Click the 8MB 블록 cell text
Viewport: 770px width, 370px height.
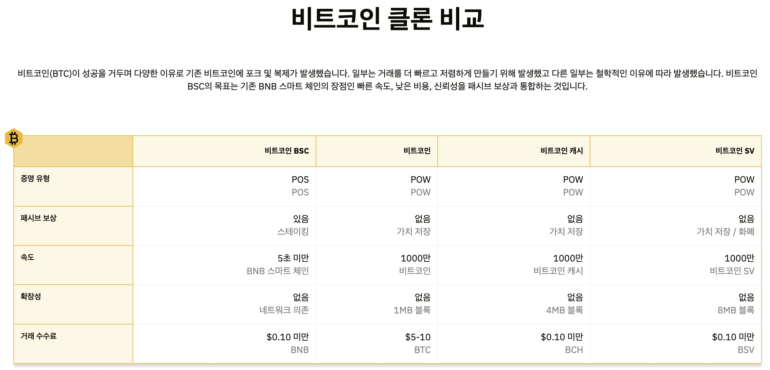[736, 310]
